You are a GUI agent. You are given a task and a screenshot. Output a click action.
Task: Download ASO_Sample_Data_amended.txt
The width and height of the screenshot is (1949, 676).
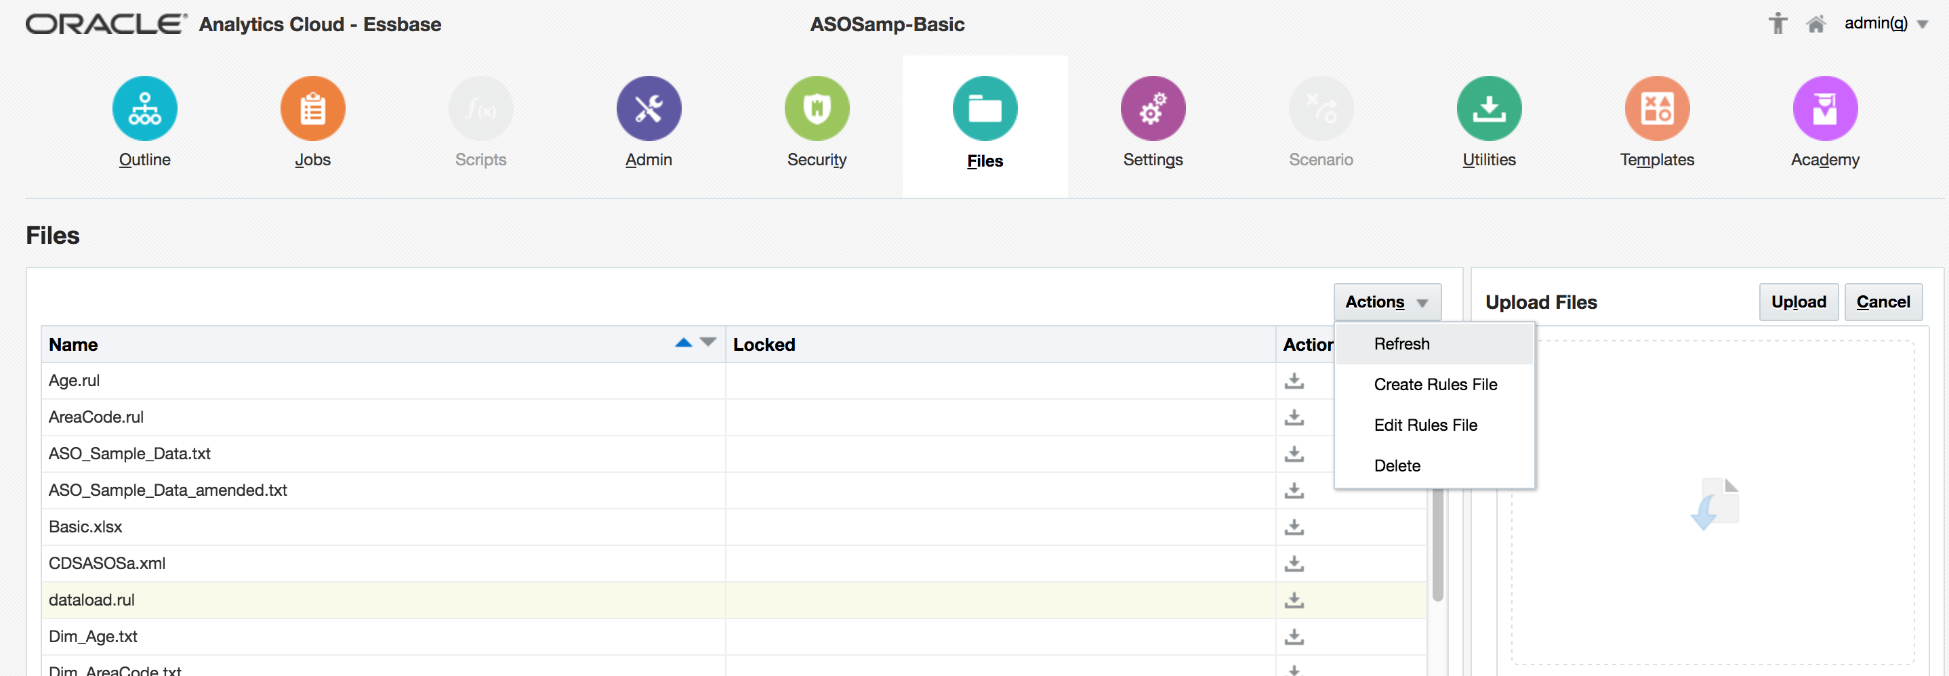1294,490
